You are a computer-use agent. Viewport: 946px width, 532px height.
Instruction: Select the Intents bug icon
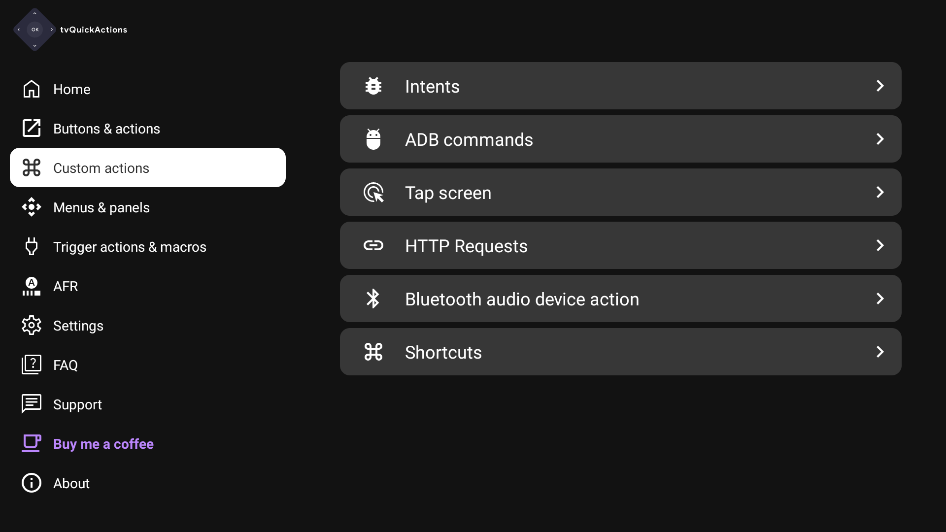[373, 86]
